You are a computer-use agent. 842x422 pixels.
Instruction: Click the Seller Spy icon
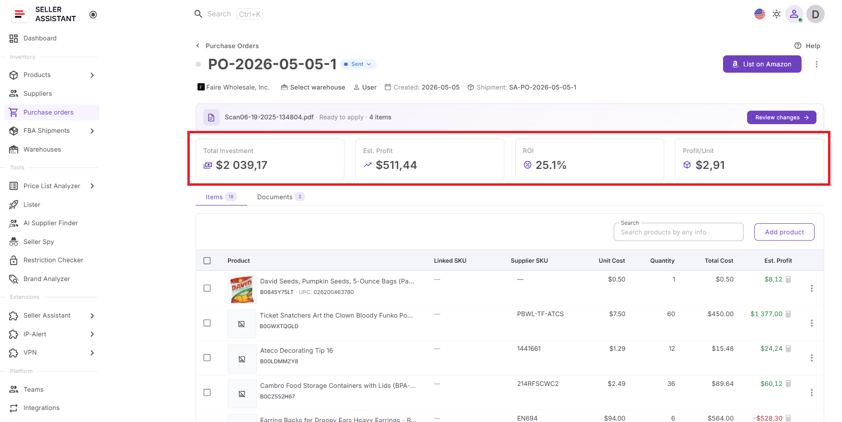13,242
